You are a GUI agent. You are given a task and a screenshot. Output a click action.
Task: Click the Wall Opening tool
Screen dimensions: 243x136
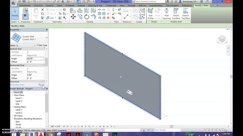point(166,14)
